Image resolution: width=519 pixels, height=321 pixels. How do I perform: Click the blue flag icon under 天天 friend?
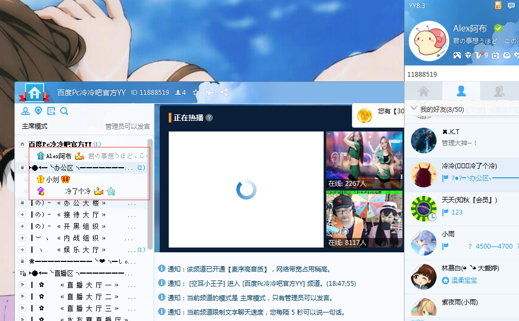coord(445,212)
